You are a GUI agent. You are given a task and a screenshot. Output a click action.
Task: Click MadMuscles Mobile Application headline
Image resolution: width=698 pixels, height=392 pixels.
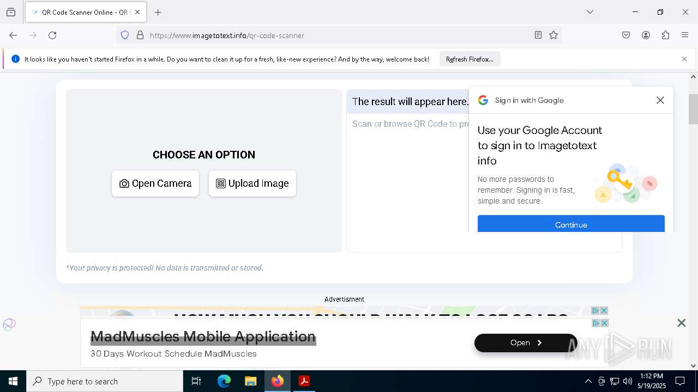[x=203, y=336]
